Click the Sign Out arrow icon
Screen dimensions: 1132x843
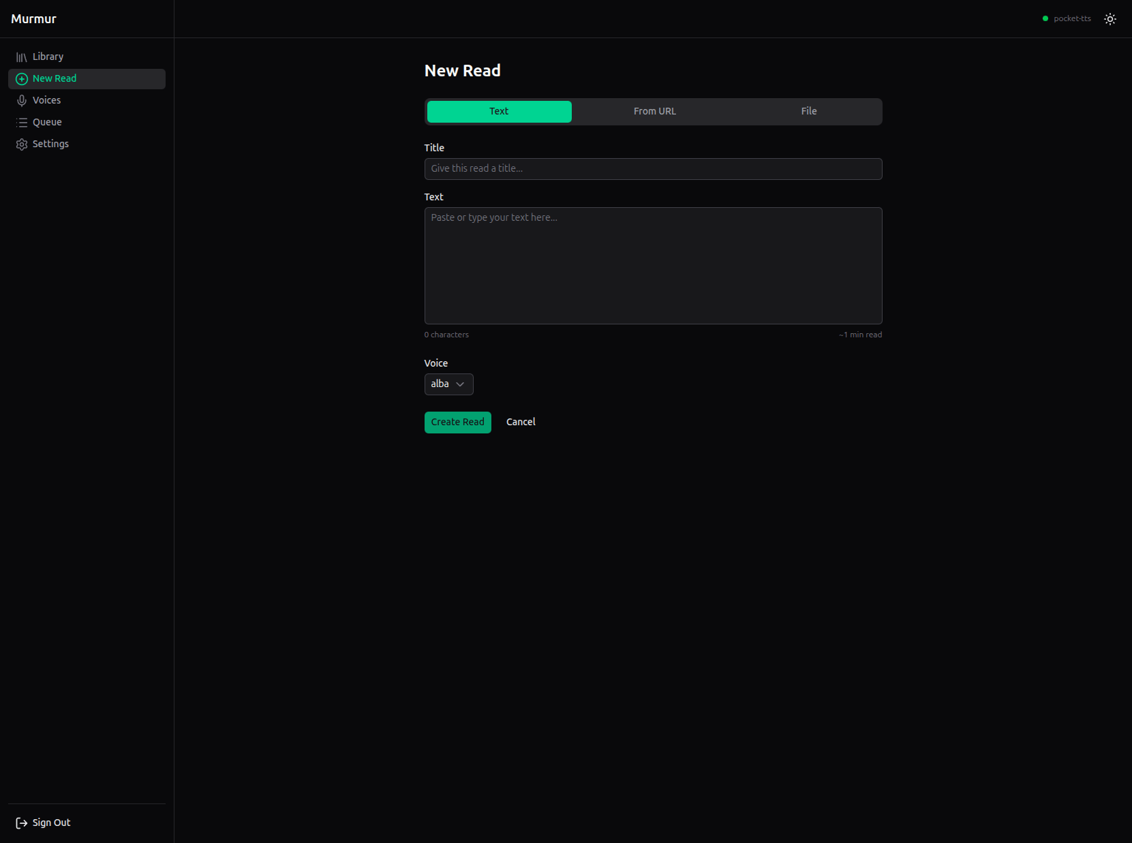click(20, 823)
